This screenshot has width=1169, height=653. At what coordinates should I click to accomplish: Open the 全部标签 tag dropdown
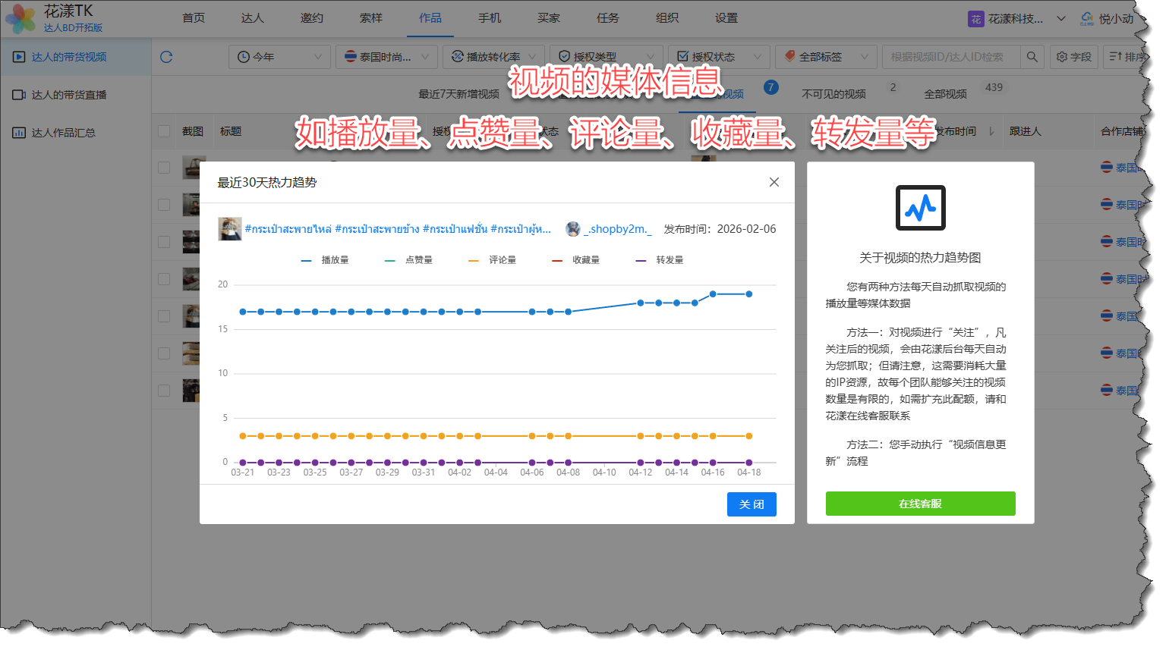point(826,57)
